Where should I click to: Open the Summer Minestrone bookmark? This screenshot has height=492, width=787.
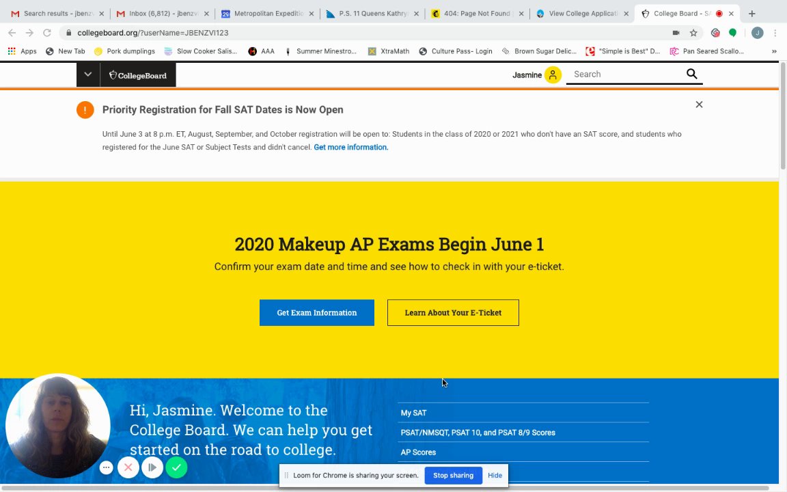(x=320, y=51)
